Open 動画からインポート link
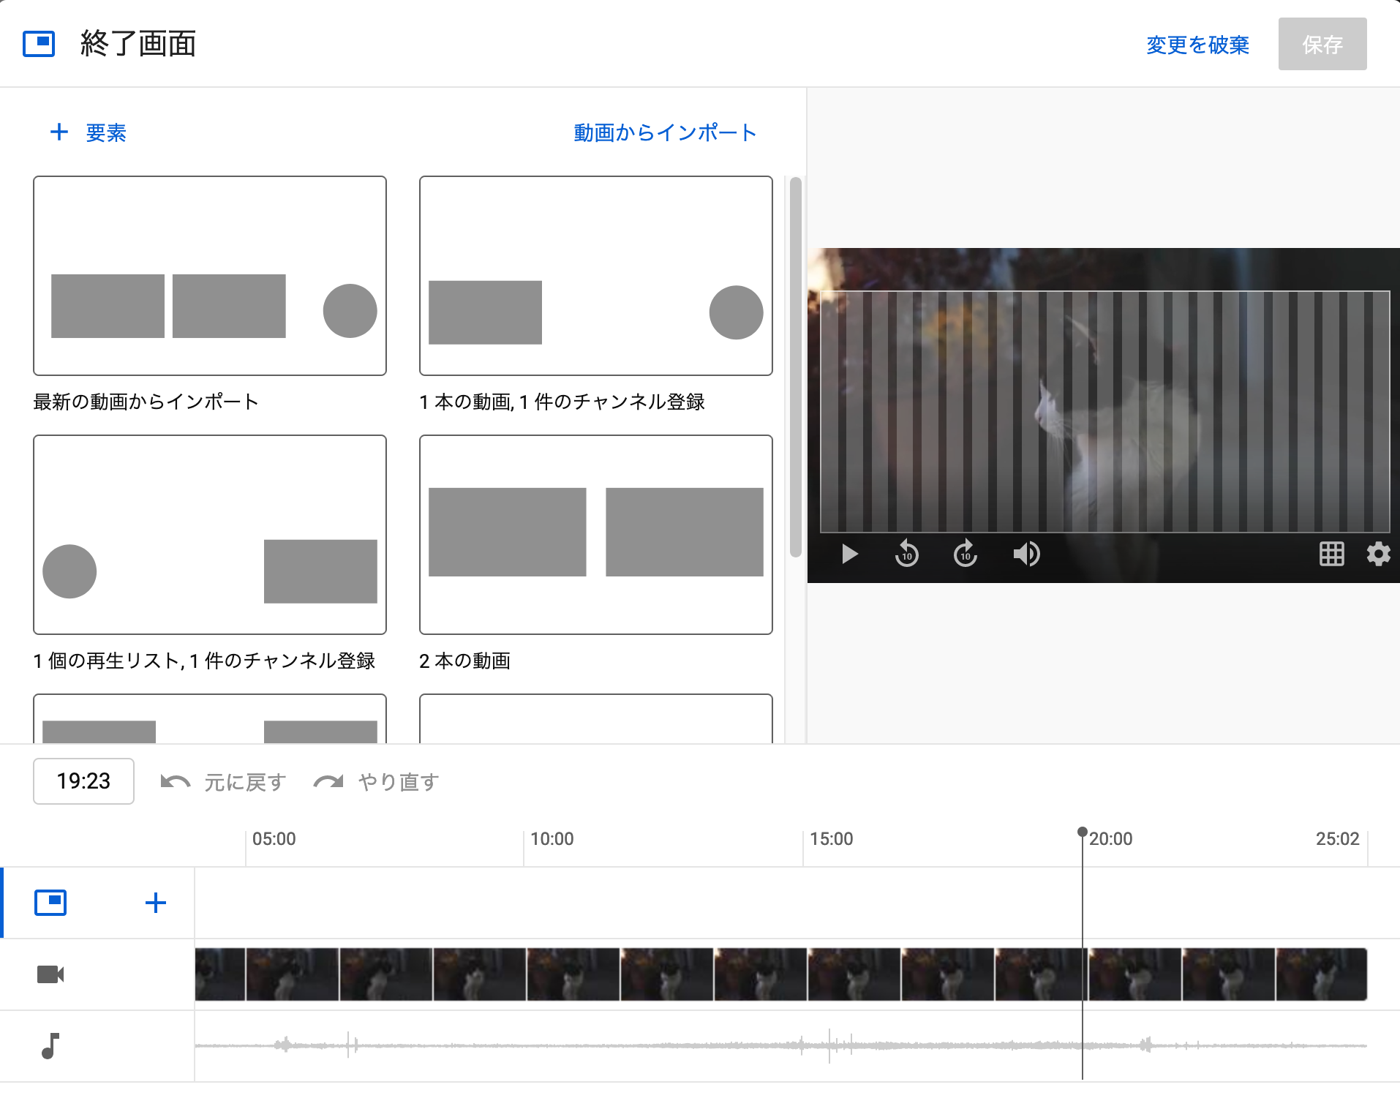Viewport: 1400px width, 1109px height. (665, 132)
